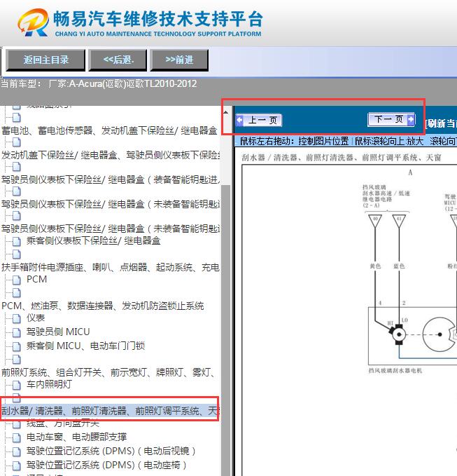Go back with the <<后退 button

[x=118, y=60]
